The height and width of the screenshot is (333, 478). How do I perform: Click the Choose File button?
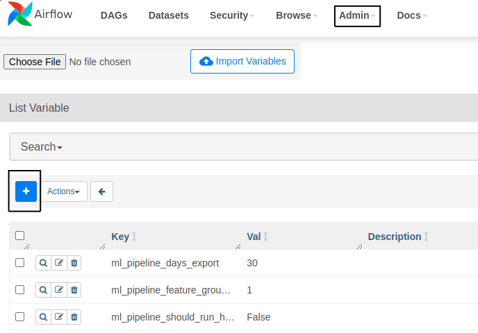tap(35, 62)
